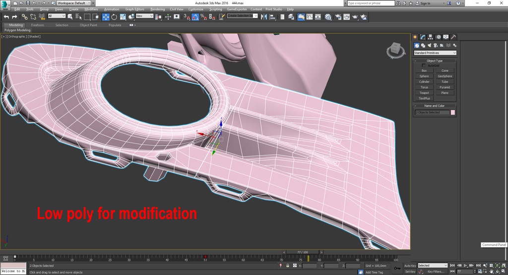Open the 3ds Max application menu button
This screenshot has width=508, height=275.
pos(5,5)
